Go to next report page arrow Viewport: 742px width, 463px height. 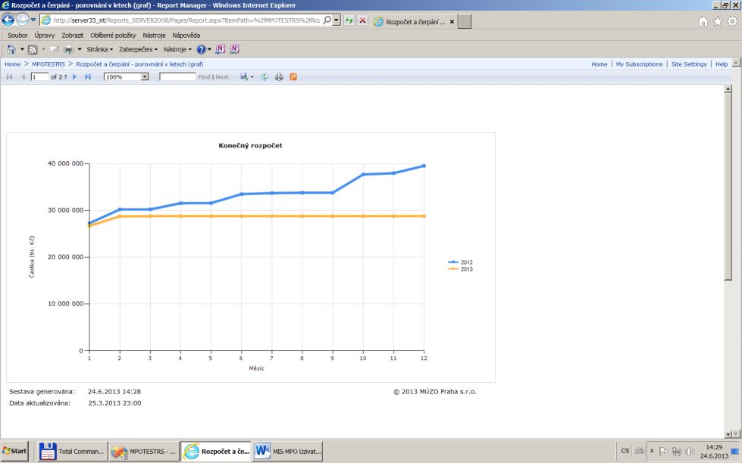click(74, 77)
